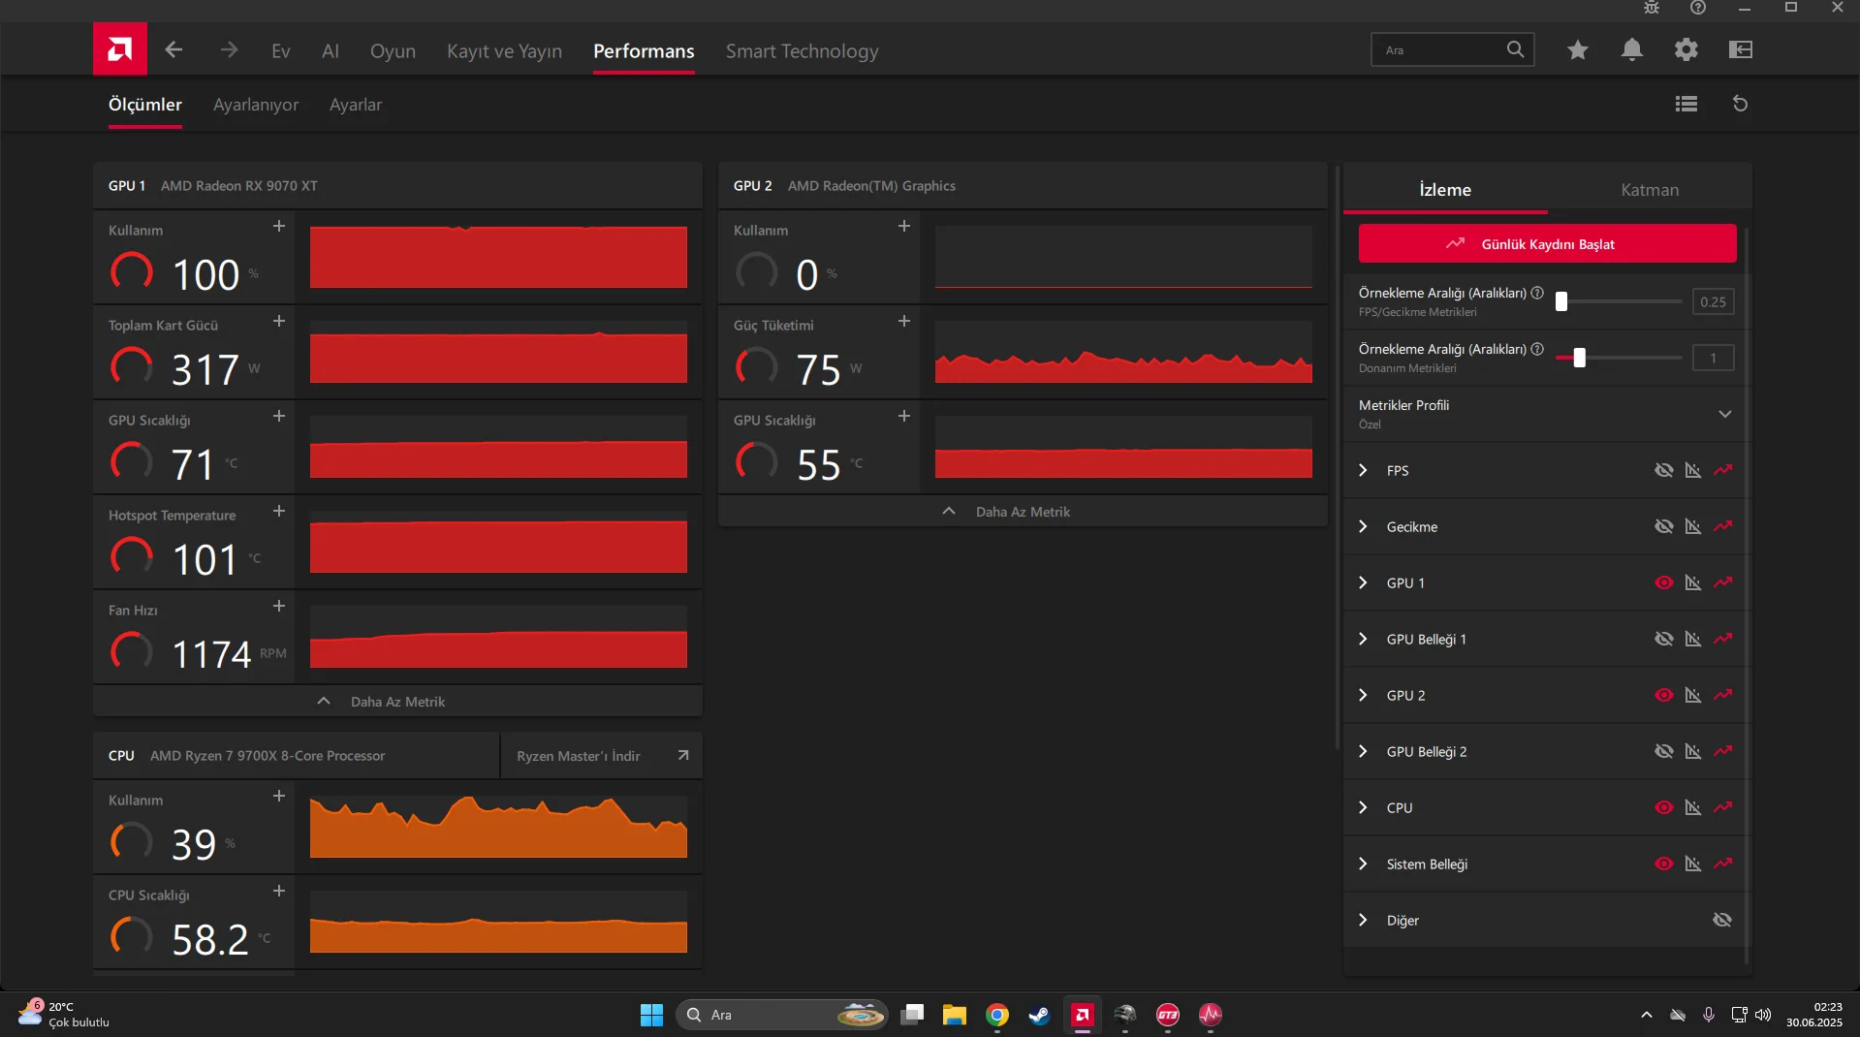Switch to the Katman tab

point(1649,190)
